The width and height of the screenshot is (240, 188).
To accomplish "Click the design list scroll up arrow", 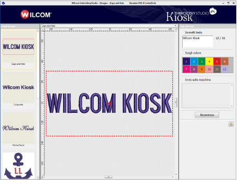I will click(x=38, y=30).
